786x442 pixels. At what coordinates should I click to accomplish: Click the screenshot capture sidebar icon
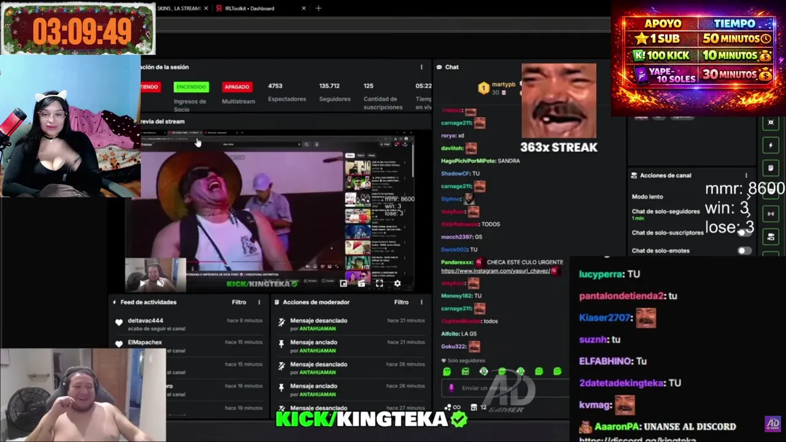(771, 123)
